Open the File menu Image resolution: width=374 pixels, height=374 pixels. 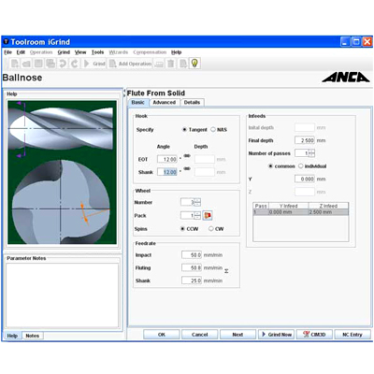7,52
